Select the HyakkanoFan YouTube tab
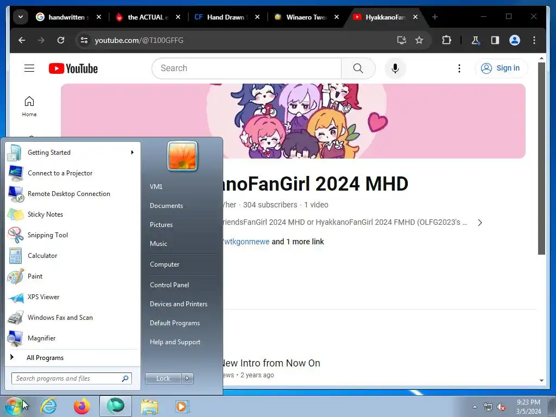 coord(386,17)
